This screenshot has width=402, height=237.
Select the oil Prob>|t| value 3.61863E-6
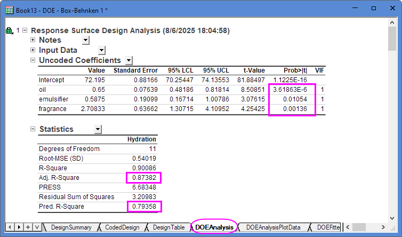[x=290, y=90]
